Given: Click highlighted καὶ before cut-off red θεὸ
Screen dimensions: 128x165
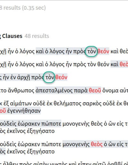Looking at the screenshot, I should click(x=115, y=64).
